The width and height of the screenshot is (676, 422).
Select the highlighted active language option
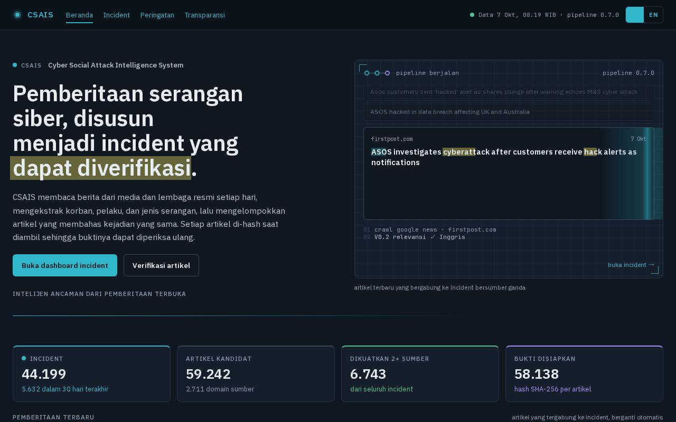(x=635, y=15)
